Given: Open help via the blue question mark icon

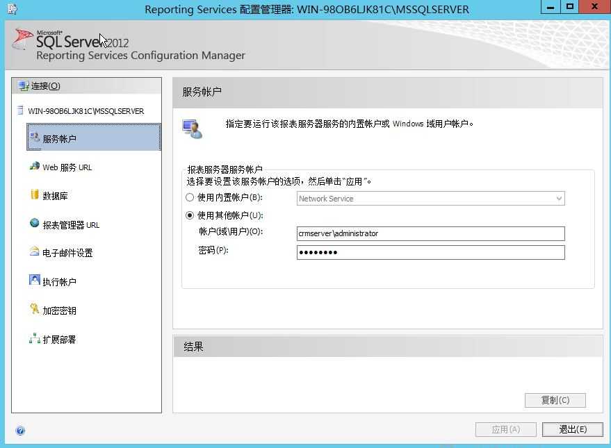Looking at the screenshot, I should click(x=20, y=431).
